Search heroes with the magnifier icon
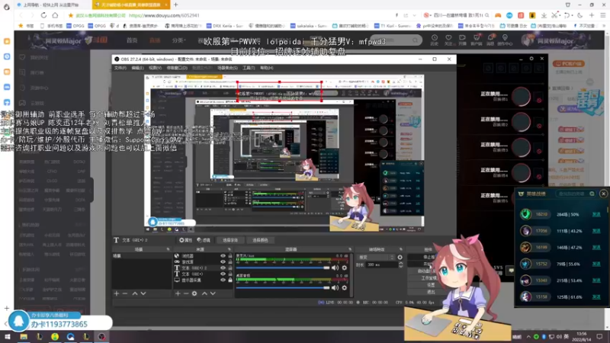Screen dimensions: 610x343 pos(592,194)
